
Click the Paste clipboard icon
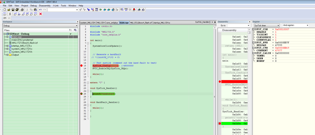coord(35,9)
